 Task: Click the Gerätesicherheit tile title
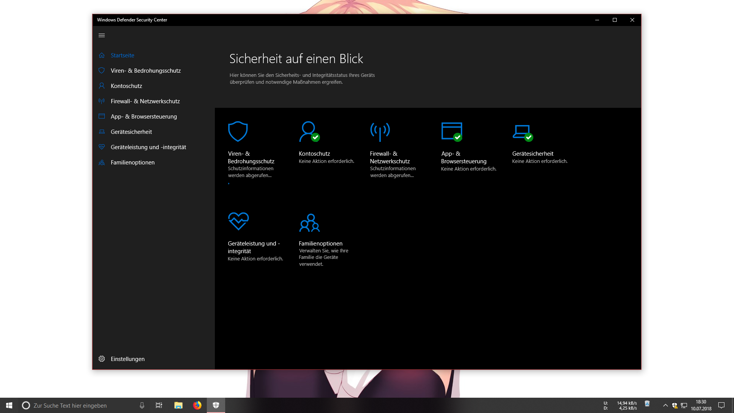[533, 153]
